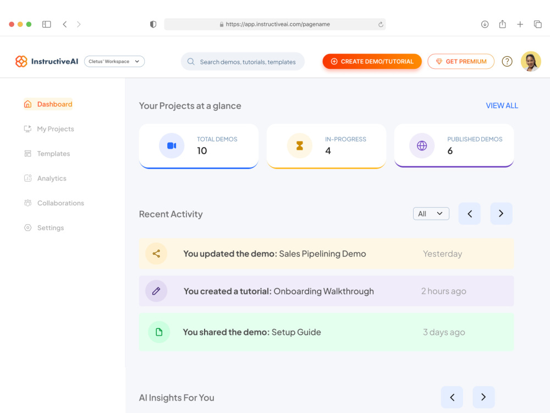Click the My Projects monitor icon
The width and height of the screenshot is (550, 413).
click(x=28, y=129)
